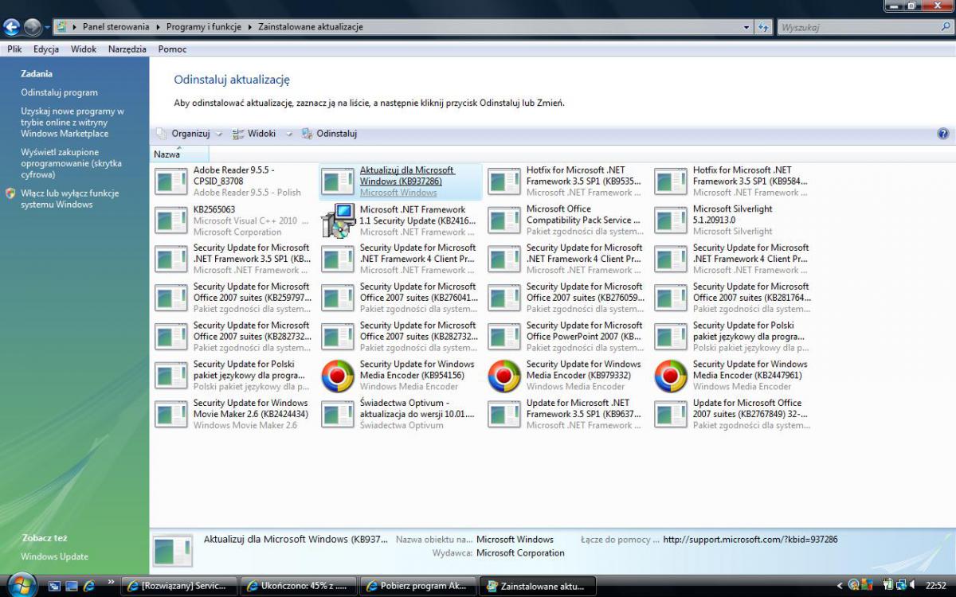Select the Świadectwa Optivum update icon
This screenshot has height=597, width=956.
coord(337,414)
